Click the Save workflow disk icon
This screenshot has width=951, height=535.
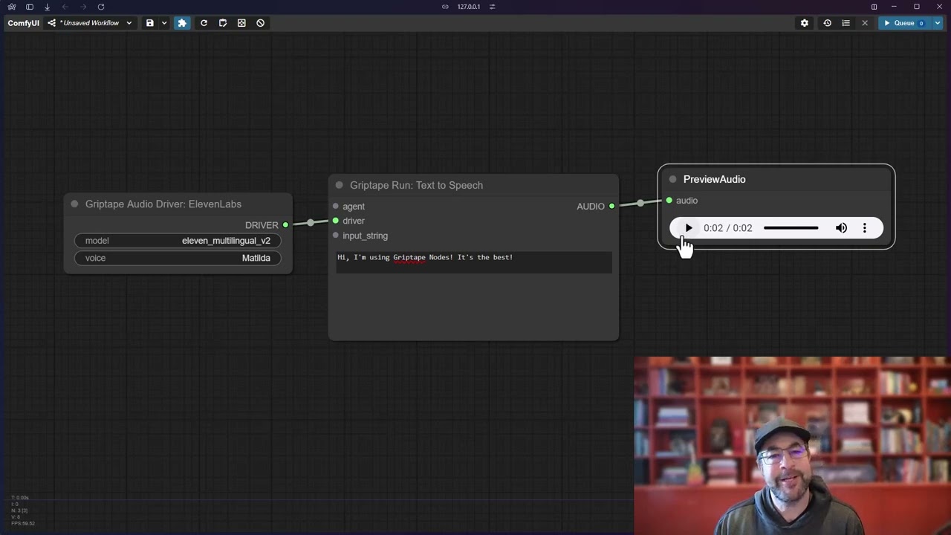point(149,23)
